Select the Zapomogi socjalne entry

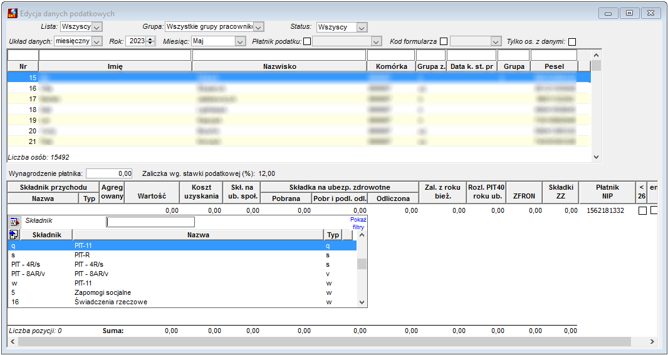(x=182, y=293)
